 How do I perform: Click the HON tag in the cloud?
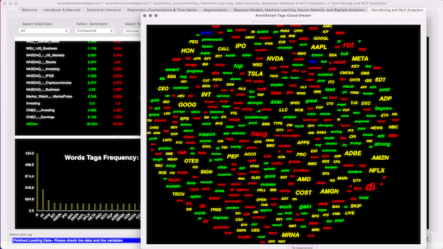tap(188, 50)
